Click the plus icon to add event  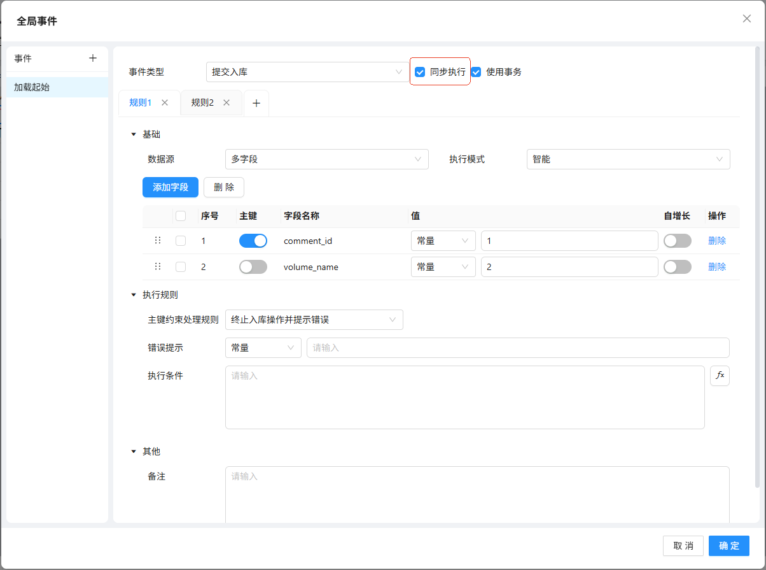(93, 58)
